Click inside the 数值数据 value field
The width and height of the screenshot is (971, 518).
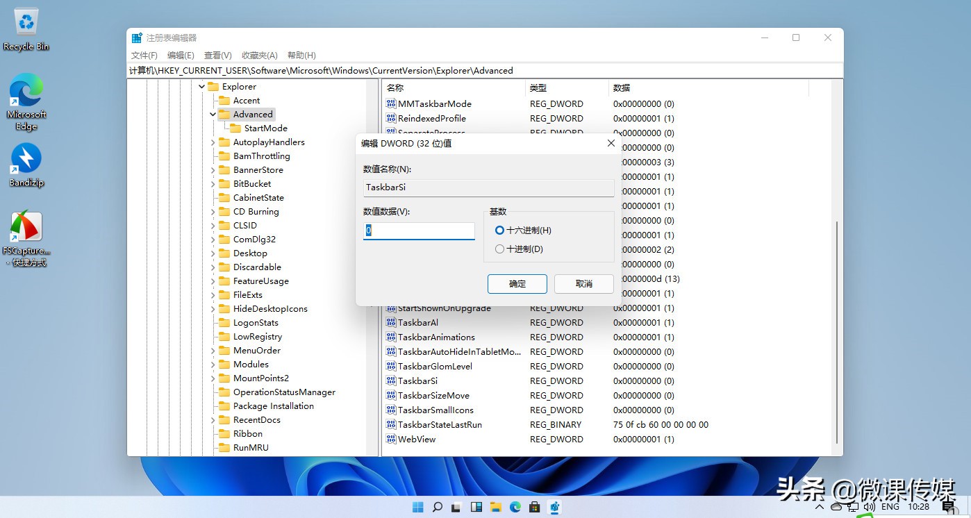tap(419, 230)
